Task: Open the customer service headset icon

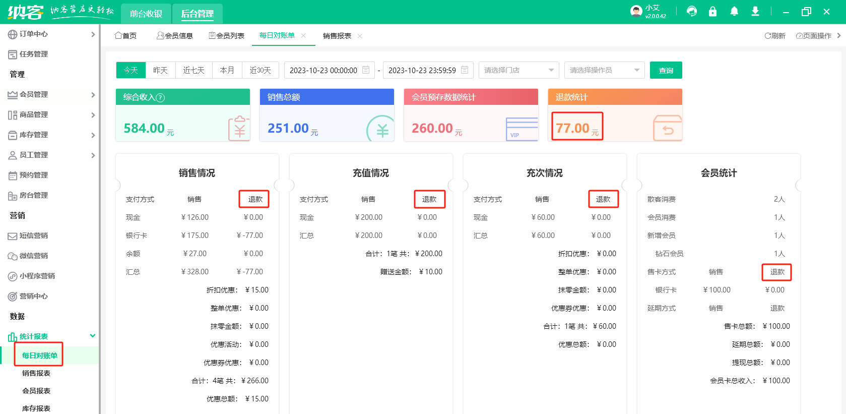Action: click(692, 11)
